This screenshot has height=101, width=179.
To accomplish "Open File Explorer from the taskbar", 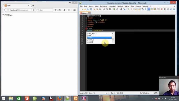I will pos(11,98).
